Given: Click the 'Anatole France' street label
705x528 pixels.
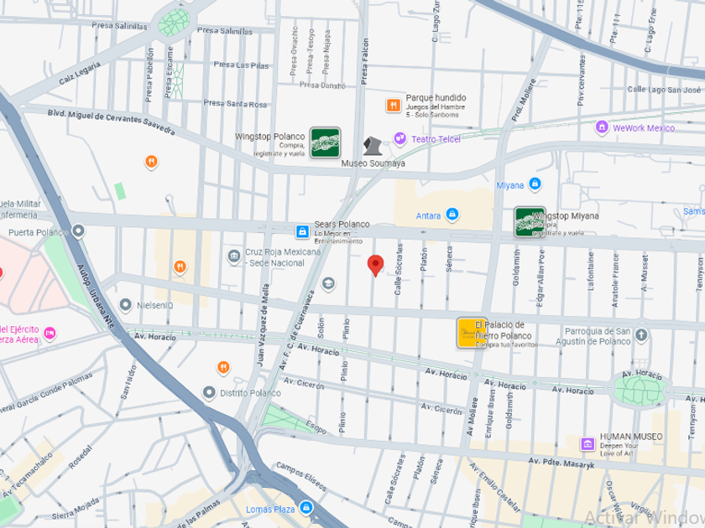Looking at the screenshot, I should pos(615,280).
